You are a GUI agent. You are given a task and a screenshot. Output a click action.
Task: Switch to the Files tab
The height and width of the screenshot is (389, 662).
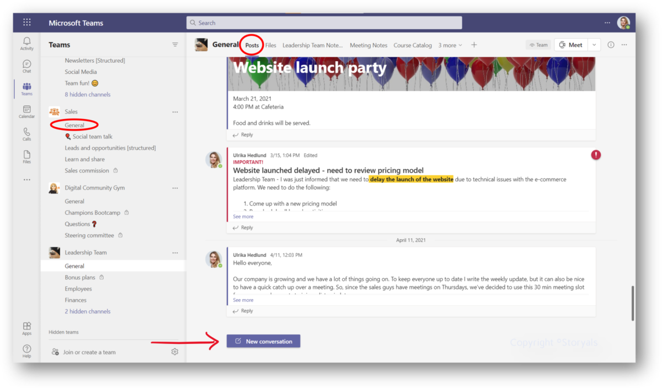coord(270,45)
